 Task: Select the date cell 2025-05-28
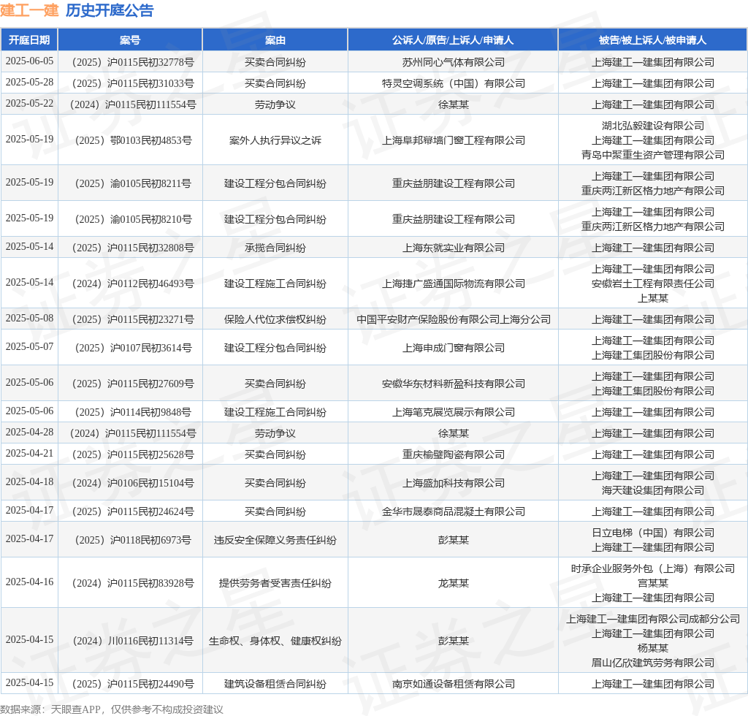click(29, 82)
